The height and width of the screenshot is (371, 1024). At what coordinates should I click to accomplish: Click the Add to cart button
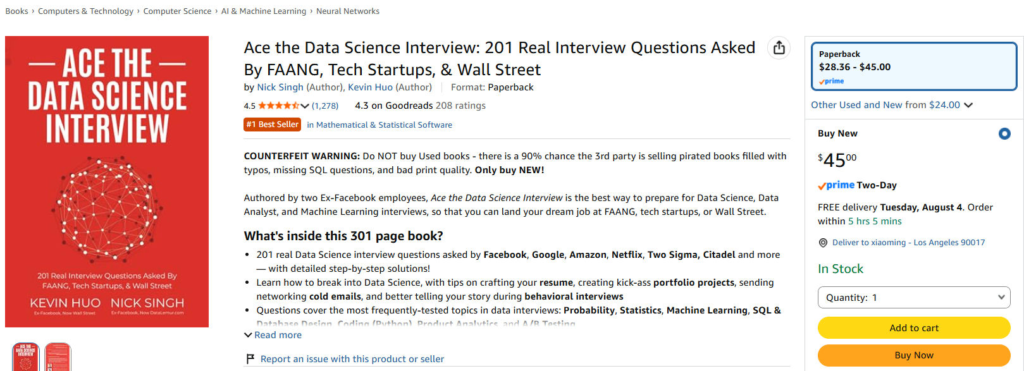[914, 328]
